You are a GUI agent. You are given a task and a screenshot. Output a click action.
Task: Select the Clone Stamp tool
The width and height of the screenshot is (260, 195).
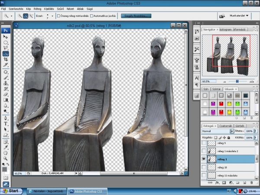tap(6, 83)
